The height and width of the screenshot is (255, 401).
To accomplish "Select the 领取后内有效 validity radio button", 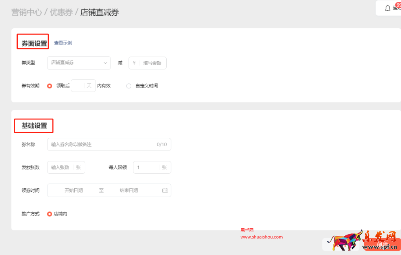I will tap(50, 86).
